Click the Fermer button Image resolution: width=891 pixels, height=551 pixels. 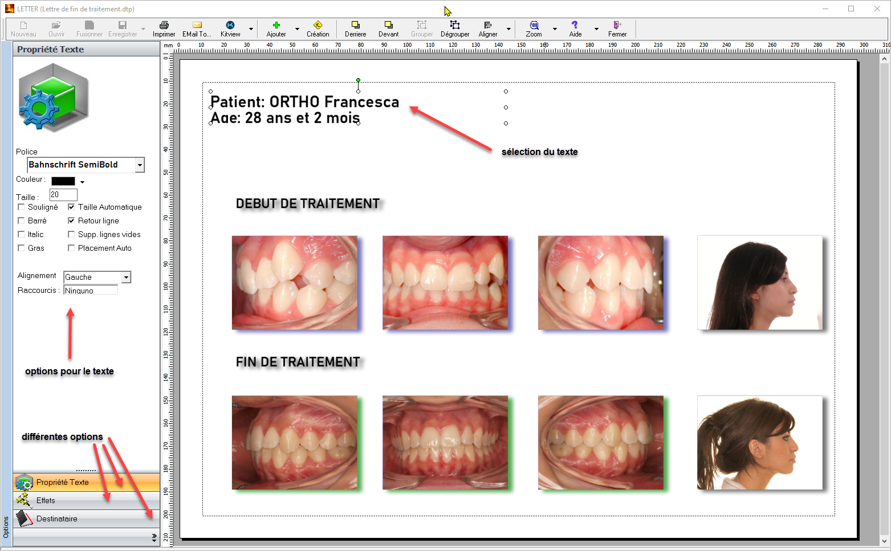[617, 28]
